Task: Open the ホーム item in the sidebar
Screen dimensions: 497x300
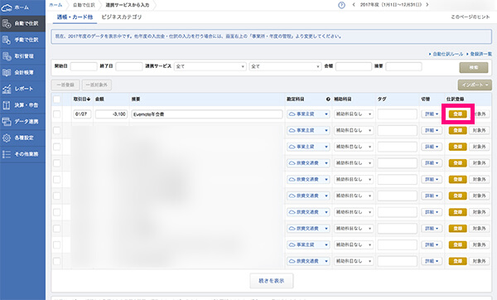Action: point(22,7)
